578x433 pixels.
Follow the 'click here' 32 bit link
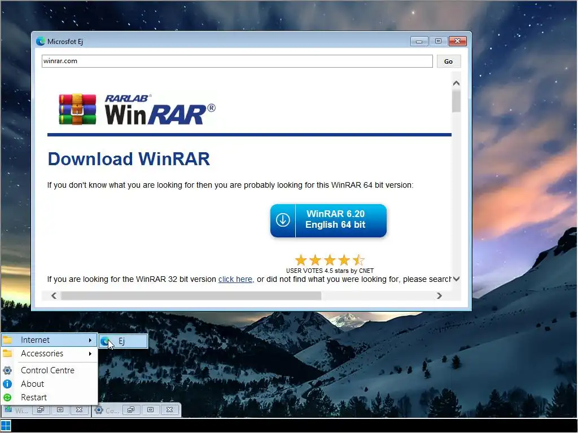(x=236, y=279)
